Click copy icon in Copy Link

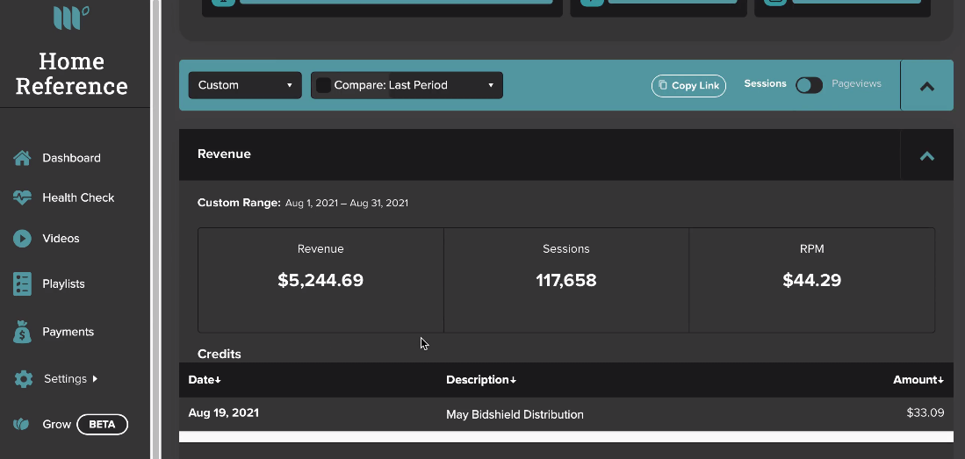pos(663,85)
